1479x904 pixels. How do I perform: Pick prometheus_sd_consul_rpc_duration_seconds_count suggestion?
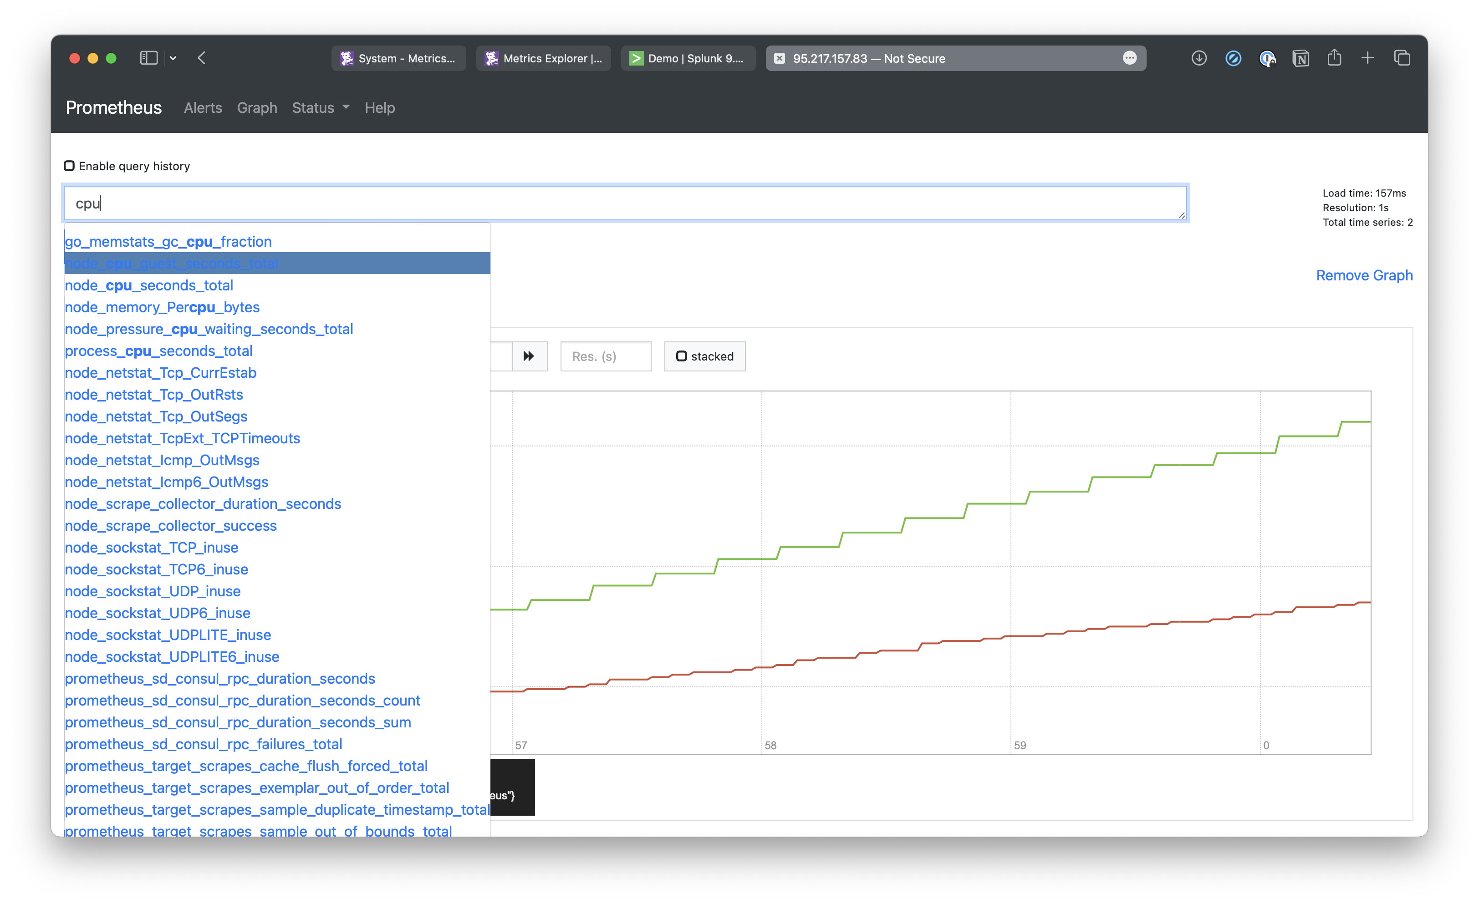277,701
